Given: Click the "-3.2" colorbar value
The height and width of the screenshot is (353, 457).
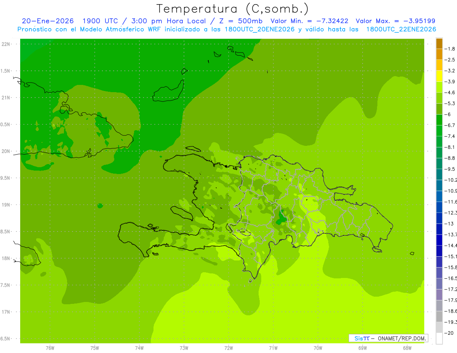Looking at the screenshot, I should pyautogui.click(x=450, y=71).
